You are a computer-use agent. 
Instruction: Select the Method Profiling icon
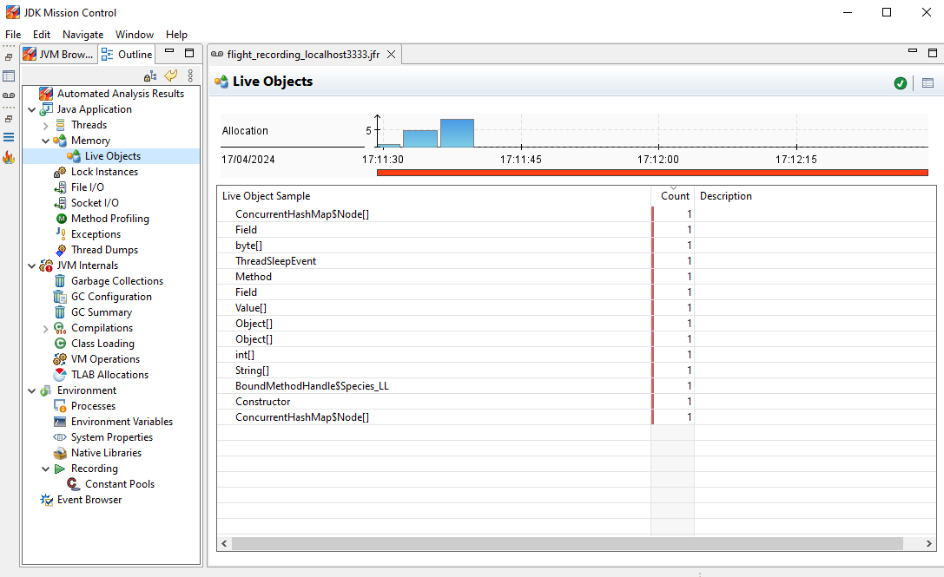61,219
